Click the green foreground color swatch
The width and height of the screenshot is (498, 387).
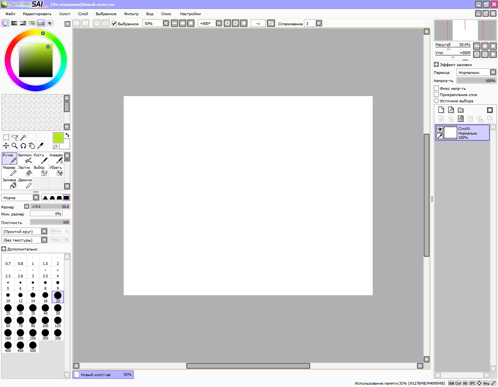click(58, 137)
